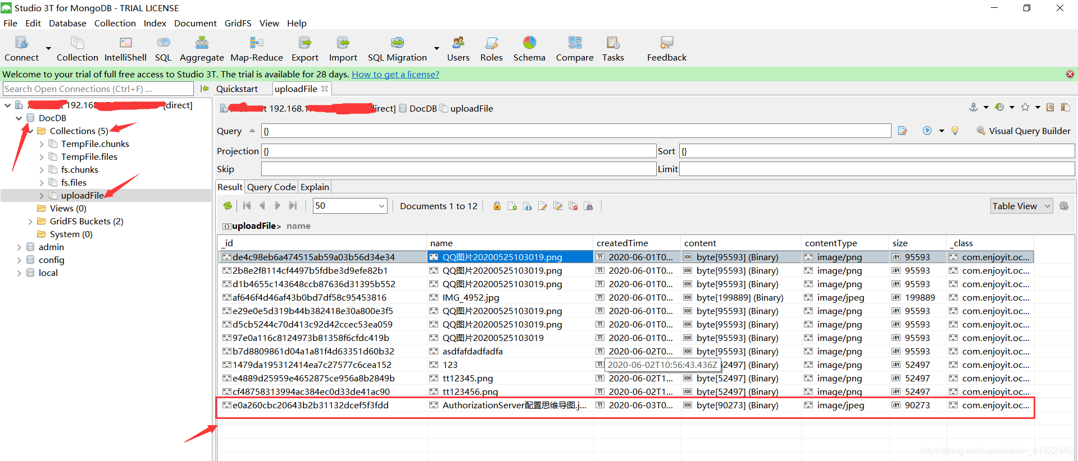Screen dimensions: 1078x461
Task: Expand the TempFile.chunks collection node
Action: tap(42, 144)
